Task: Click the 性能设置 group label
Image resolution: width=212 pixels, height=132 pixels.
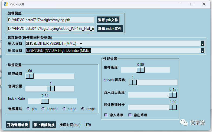Action: point(110,59)
